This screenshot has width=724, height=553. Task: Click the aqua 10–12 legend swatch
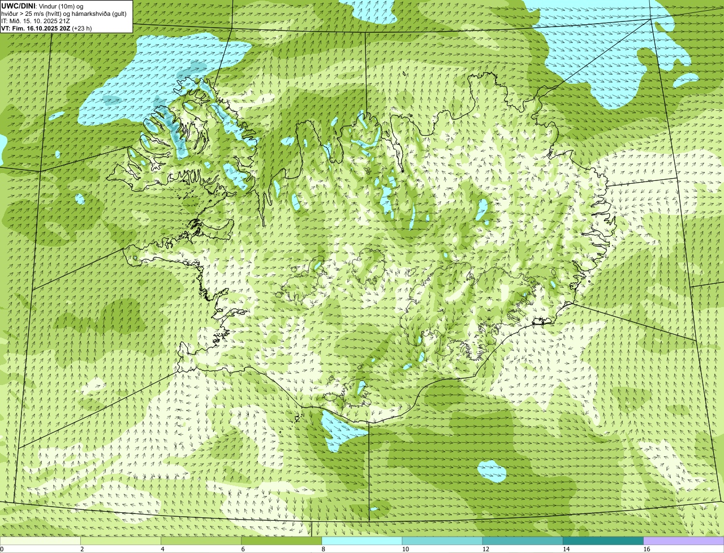tap(442, 541)
